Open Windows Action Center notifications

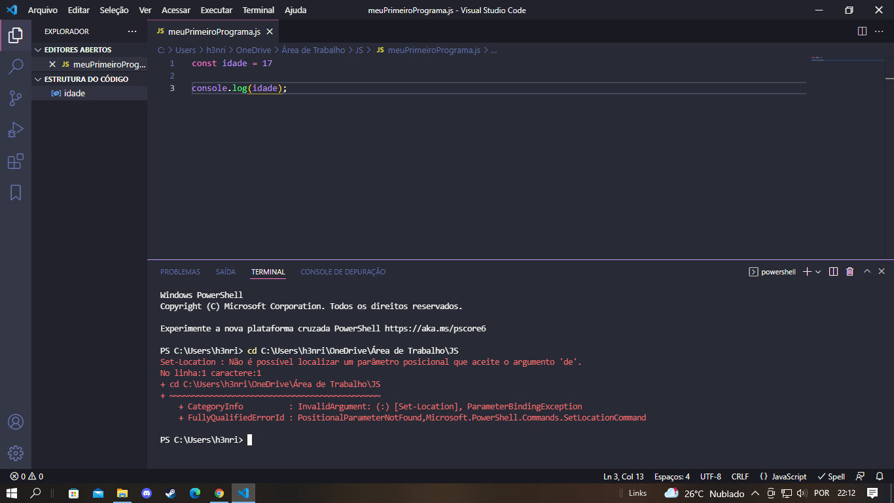tap(872, 493)
